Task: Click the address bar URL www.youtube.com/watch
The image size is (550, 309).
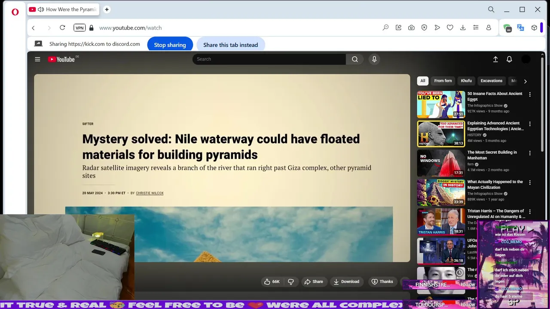Action: point(130,28)
